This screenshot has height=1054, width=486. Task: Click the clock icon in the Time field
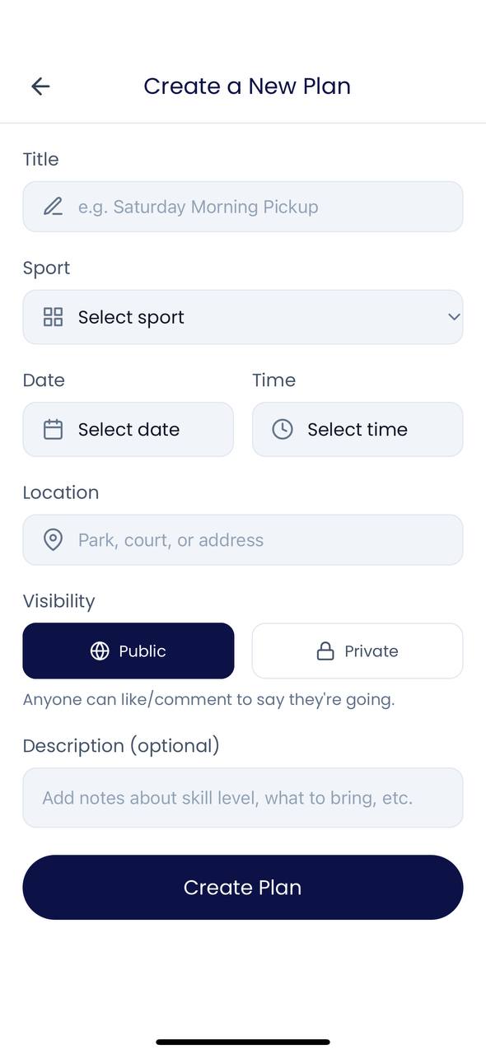coord(282,429)
